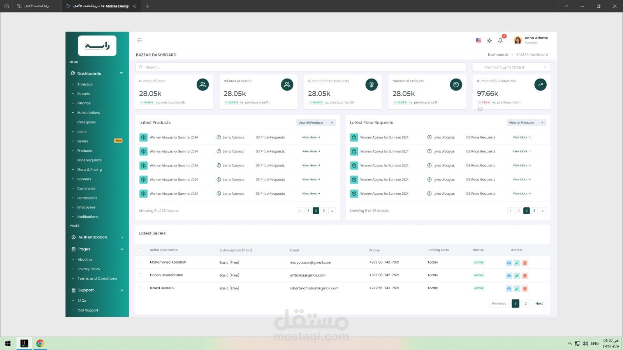Go to next page in Latest Price Requests

(542, 211)
